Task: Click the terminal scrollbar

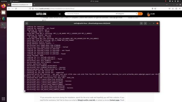Action: coord(159,82)
